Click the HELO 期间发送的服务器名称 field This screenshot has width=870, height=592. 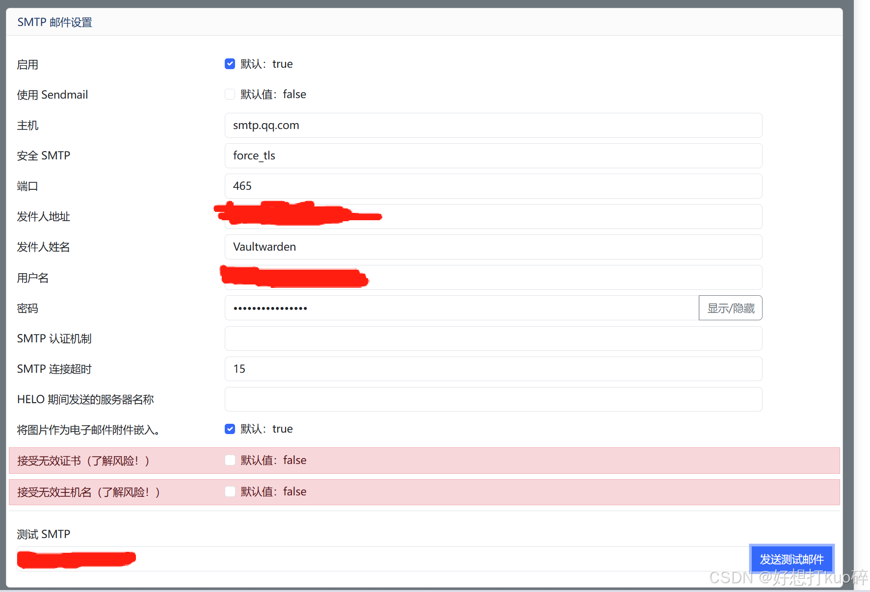[493, 399]
